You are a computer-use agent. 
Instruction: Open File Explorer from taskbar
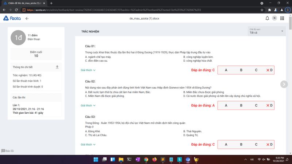121,160
